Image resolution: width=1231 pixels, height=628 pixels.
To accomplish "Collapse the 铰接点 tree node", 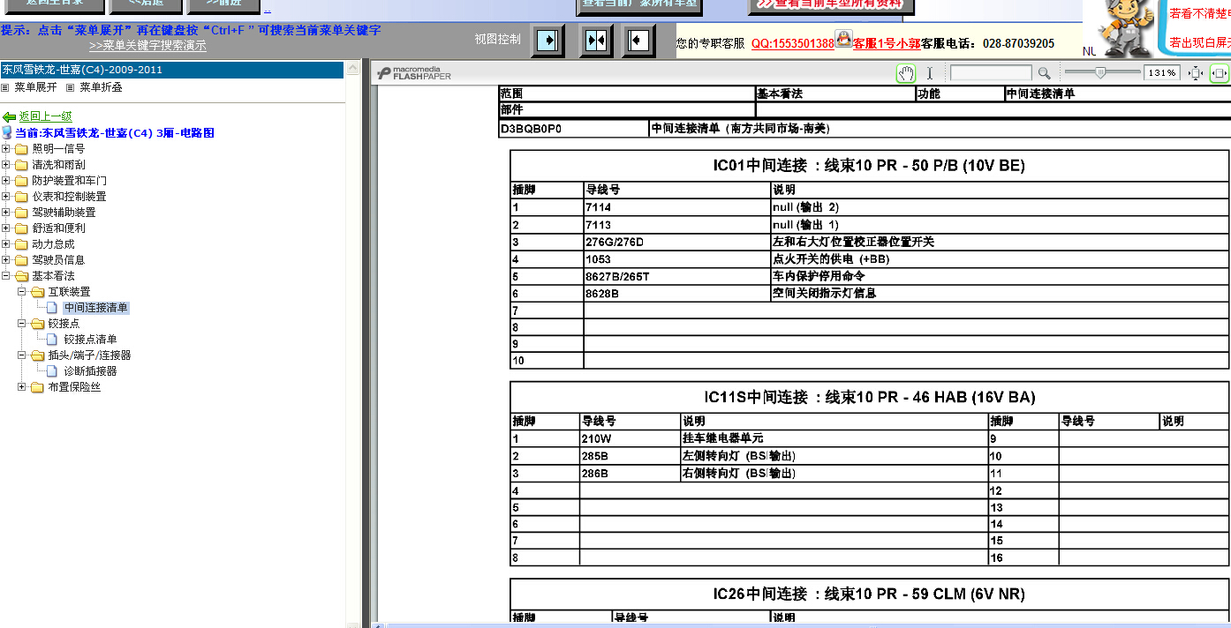I will (22, 324).
